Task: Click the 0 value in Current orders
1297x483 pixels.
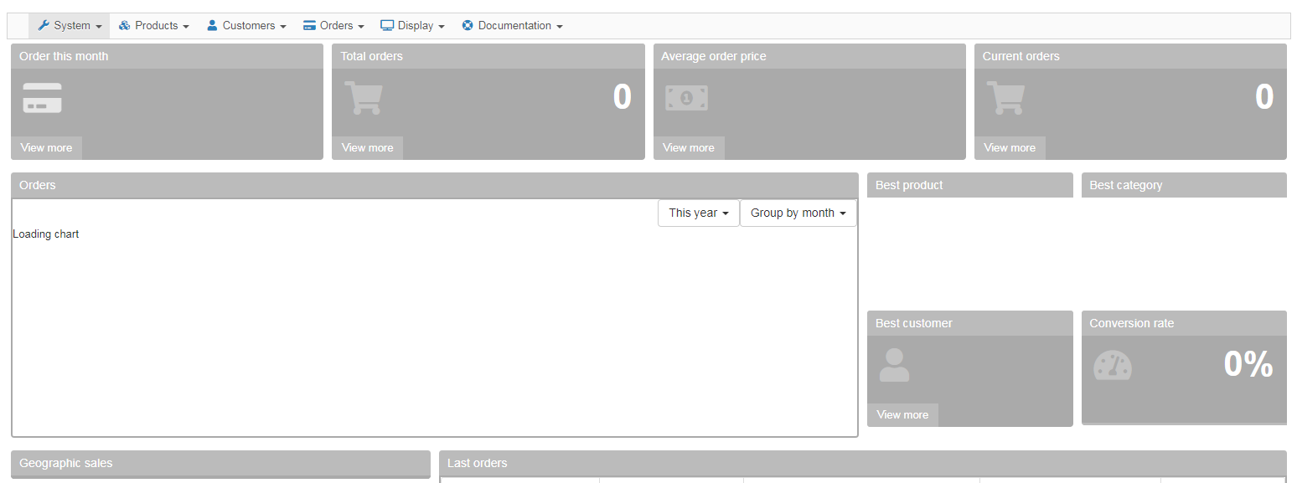Action: (1264, 97)
